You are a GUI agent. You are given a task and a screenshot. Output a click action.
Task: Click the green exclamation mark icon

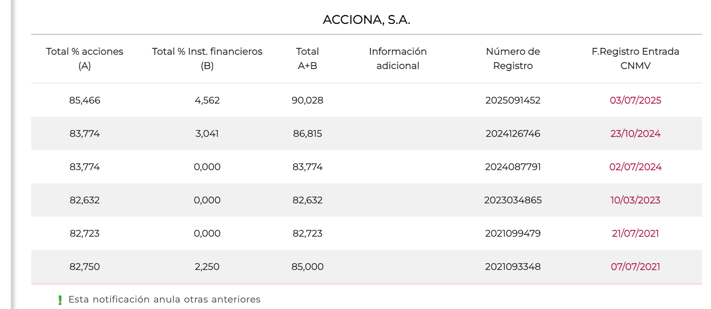tap(60, 300)
